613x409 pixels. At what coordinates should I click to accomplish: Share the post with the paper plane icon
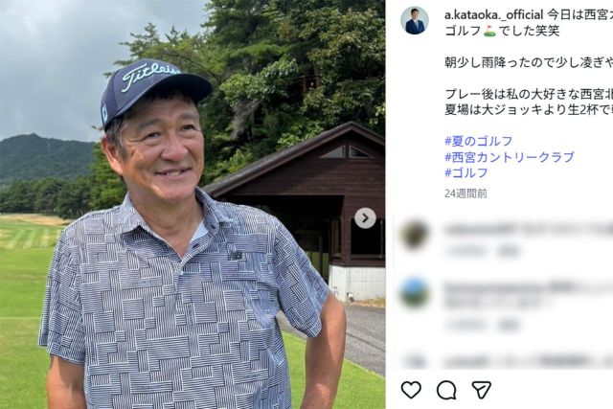[481, 390]
